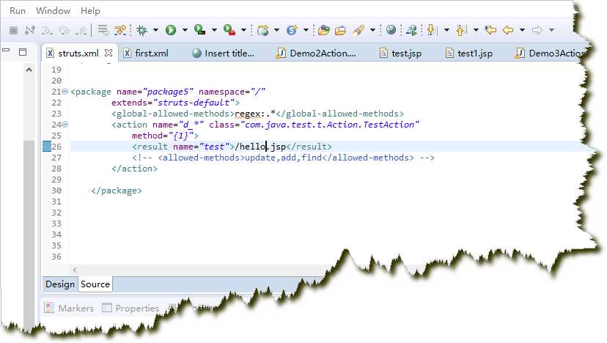
Task: Collapse the package element at line 21
Action: click(65, 92)
